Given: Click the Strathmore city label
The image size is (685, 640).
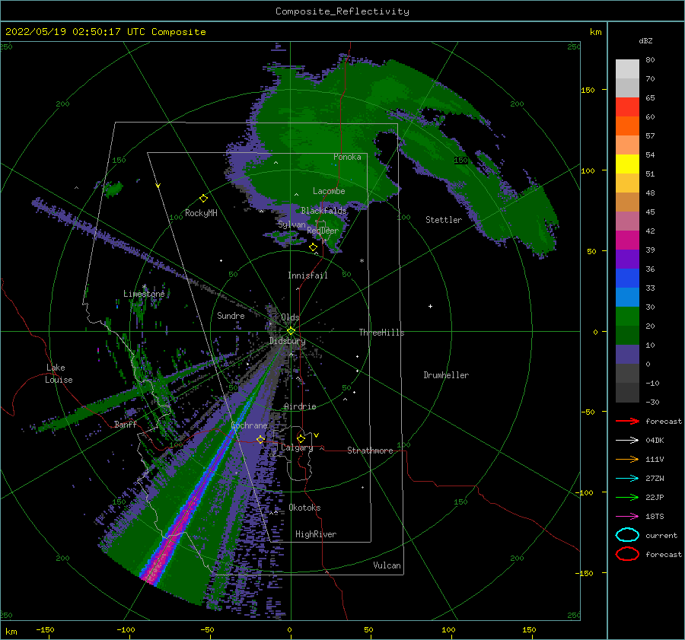Looking at the screenshot, I should pos(370,451).
